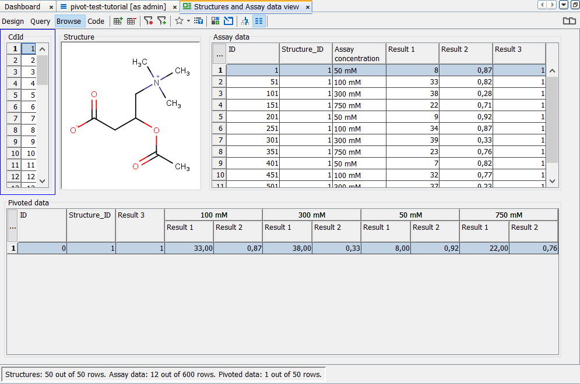Select row 5 in the CdId list
This screenshot has height=384, width=580.
[x=29, y=95]
